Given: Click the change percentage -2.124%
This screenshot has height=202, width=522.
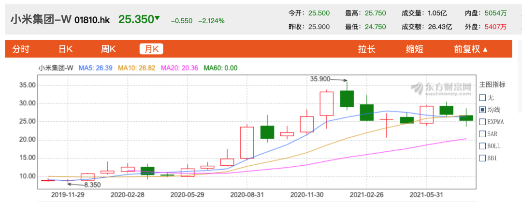Looking at the screenshot, I should tap(211, 21).
